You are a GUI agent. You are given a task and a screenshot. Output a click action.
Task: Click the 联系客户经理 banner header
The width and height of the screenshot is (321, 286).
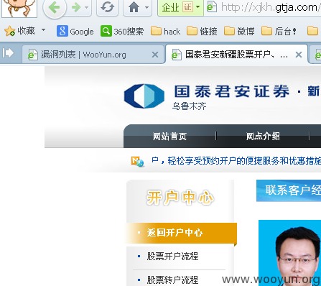pos(289,190)
